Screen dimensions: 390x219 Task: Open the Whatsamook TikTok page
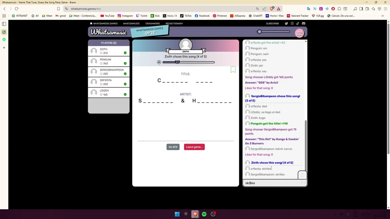(x=298, y=23)
